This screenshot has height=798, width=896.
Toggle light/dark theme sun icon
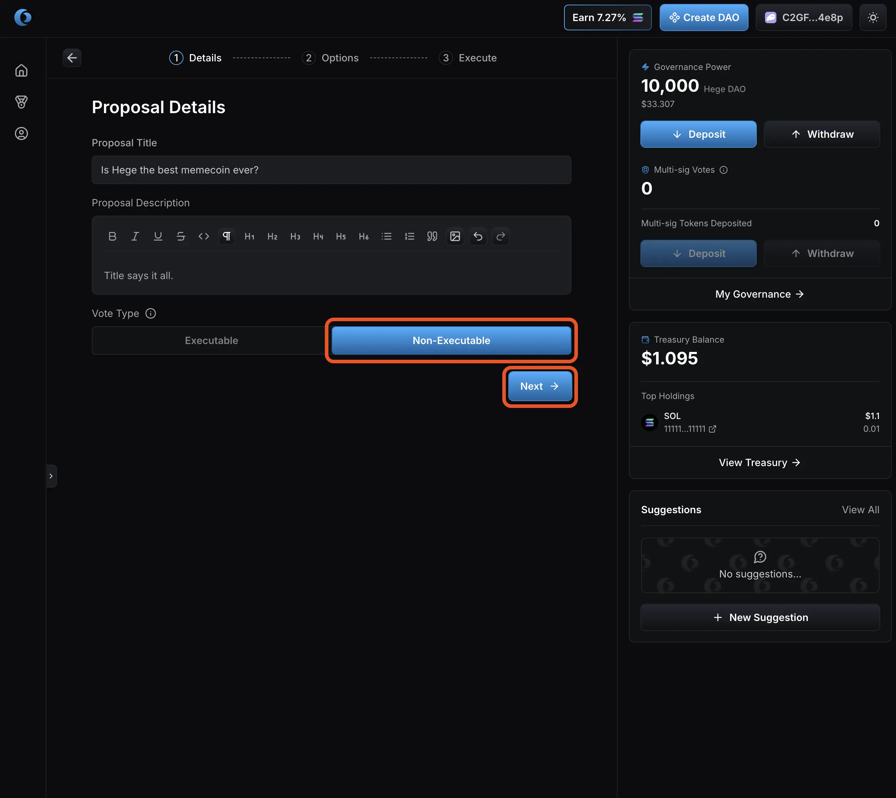coord(873,17)
